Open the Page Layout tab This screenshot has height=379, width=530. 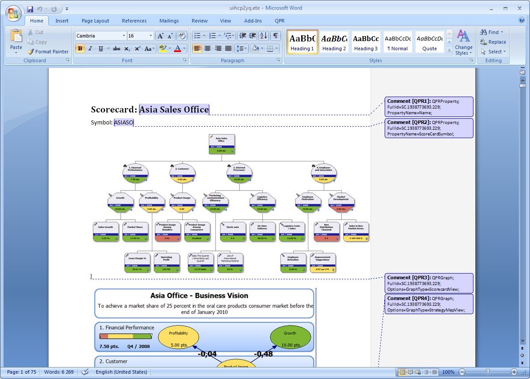(95, 21)
